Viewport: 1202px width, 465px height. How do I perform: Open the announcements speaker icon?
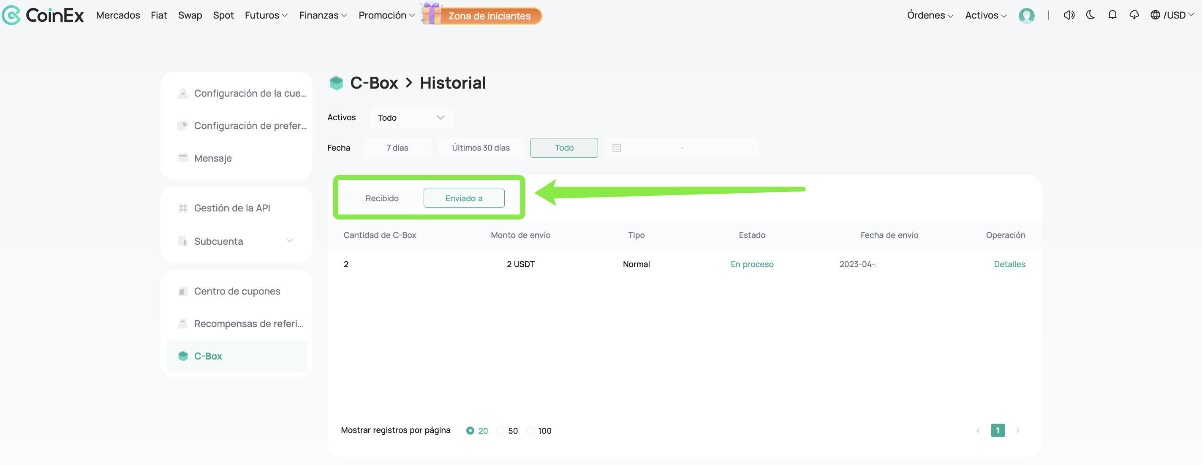tap(1069, 15)
